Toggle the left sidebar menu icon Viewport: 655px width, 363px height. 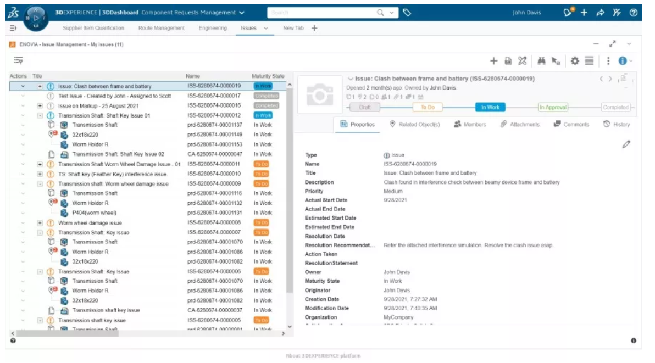point(13,28)
